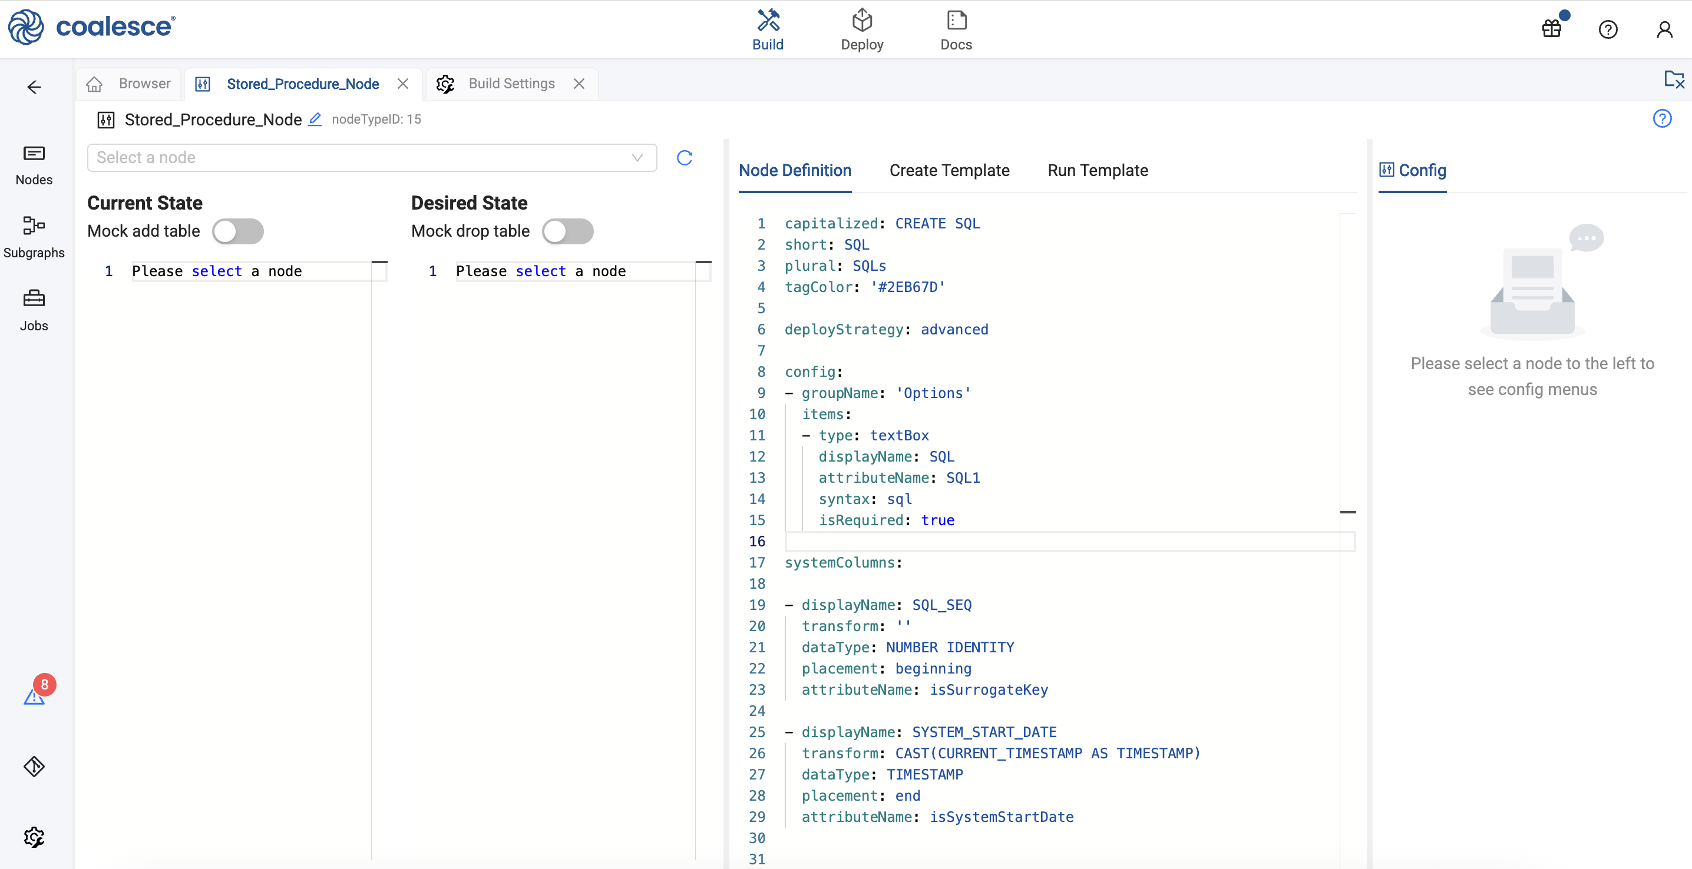Click 'dataType: NUMBER IDENTITY' line
Image resolution: width=1692 pixels, height=869 pixels.
(908, 647)
